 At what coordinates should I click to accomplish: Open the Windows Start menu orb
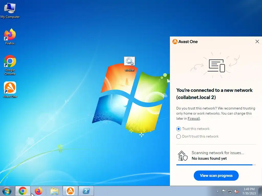[7, 191]
